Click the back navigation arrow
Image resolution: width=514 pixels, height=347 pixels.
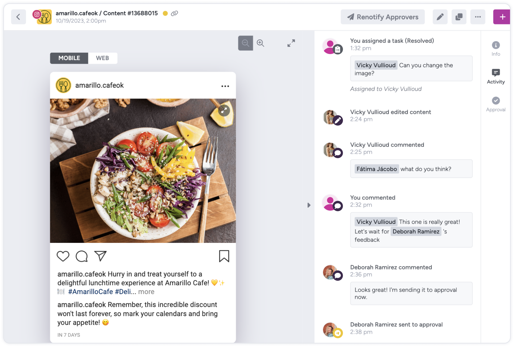(19, 16)
